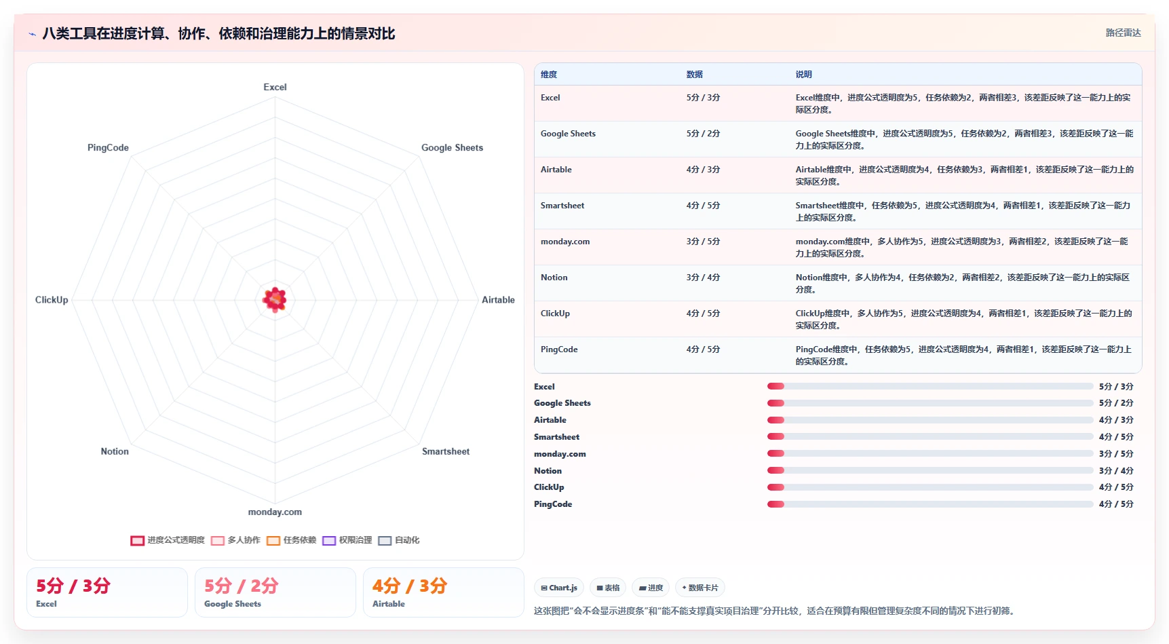Click the 路径雷达 label in header

(1123, 33)
